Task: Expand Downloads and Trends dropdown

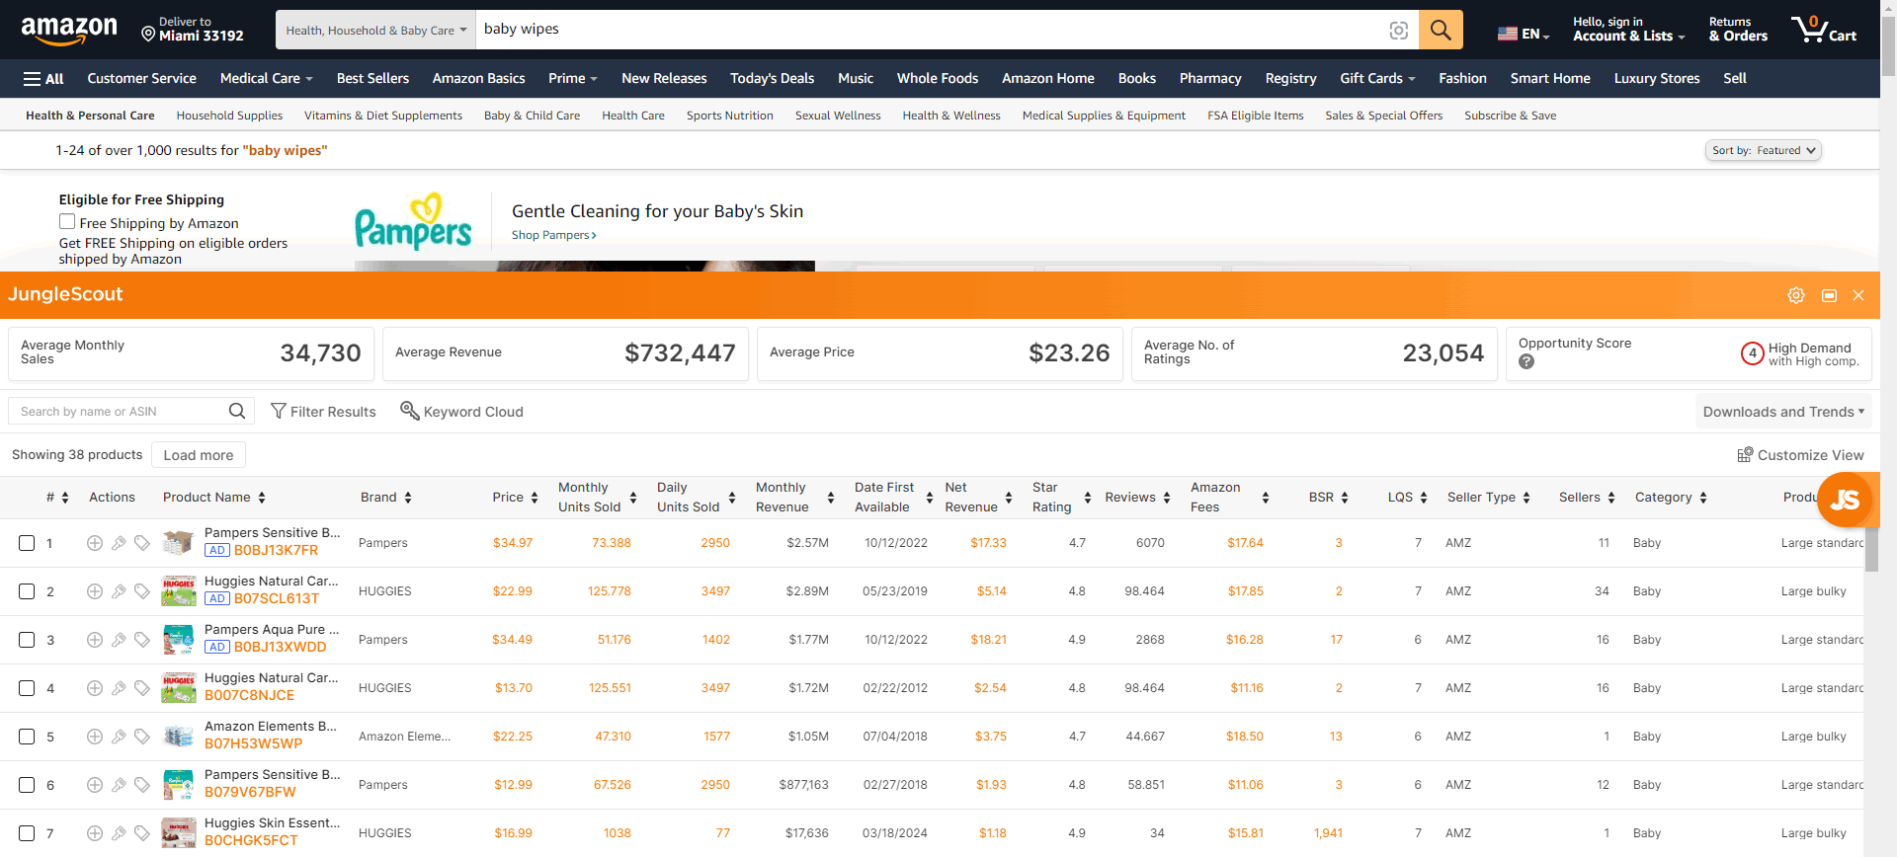Action: 1783,412
